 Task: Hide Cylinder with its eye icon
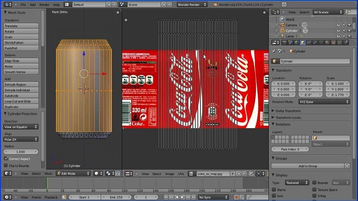pyautogui.click(x=338, y=30)
